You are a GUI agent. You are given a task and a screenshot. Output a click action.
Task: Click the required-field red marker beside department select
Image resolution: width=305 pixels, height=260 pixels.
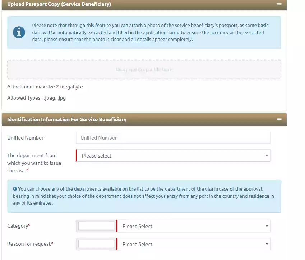[x=77, y=155]
